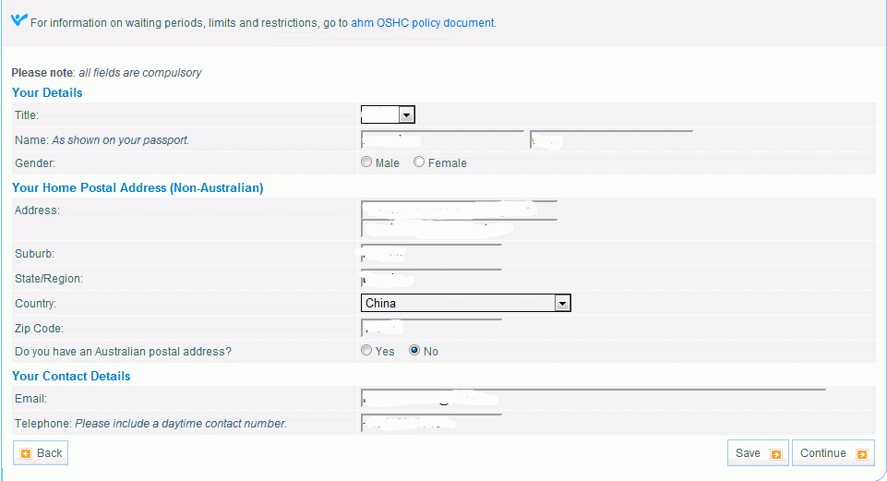Choose Yes for Australian postal address
Viewport: 887px width, 481px height.
tap(366, 351)
